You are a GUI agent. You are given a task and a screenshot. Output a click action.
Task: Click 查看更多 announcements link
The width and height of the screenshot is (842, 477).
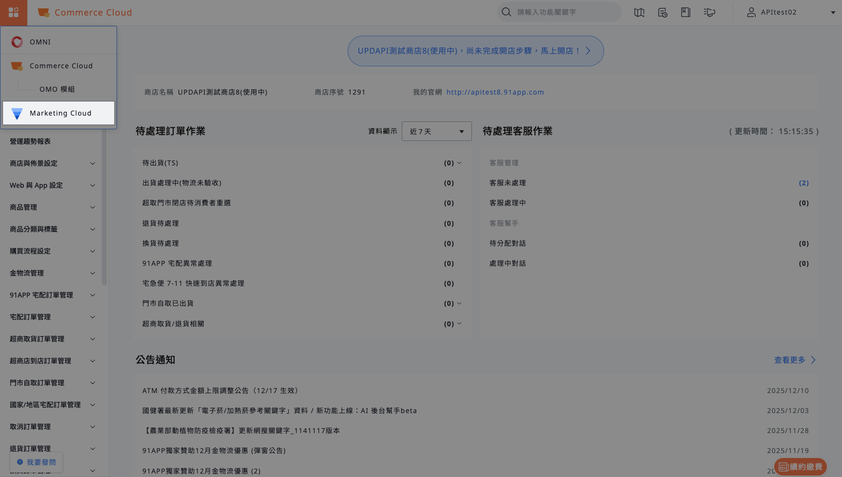(x=795, y=360)
